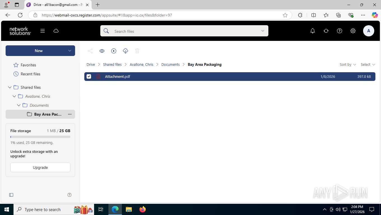Viewport: 381px width, 215px height.
Task: Click the delete trash icon in toolbar
Action: [x=137, y=51]
